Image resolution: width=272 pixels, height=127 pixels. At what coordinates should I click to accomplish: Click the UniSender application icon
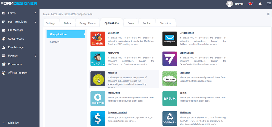[98, 39]
